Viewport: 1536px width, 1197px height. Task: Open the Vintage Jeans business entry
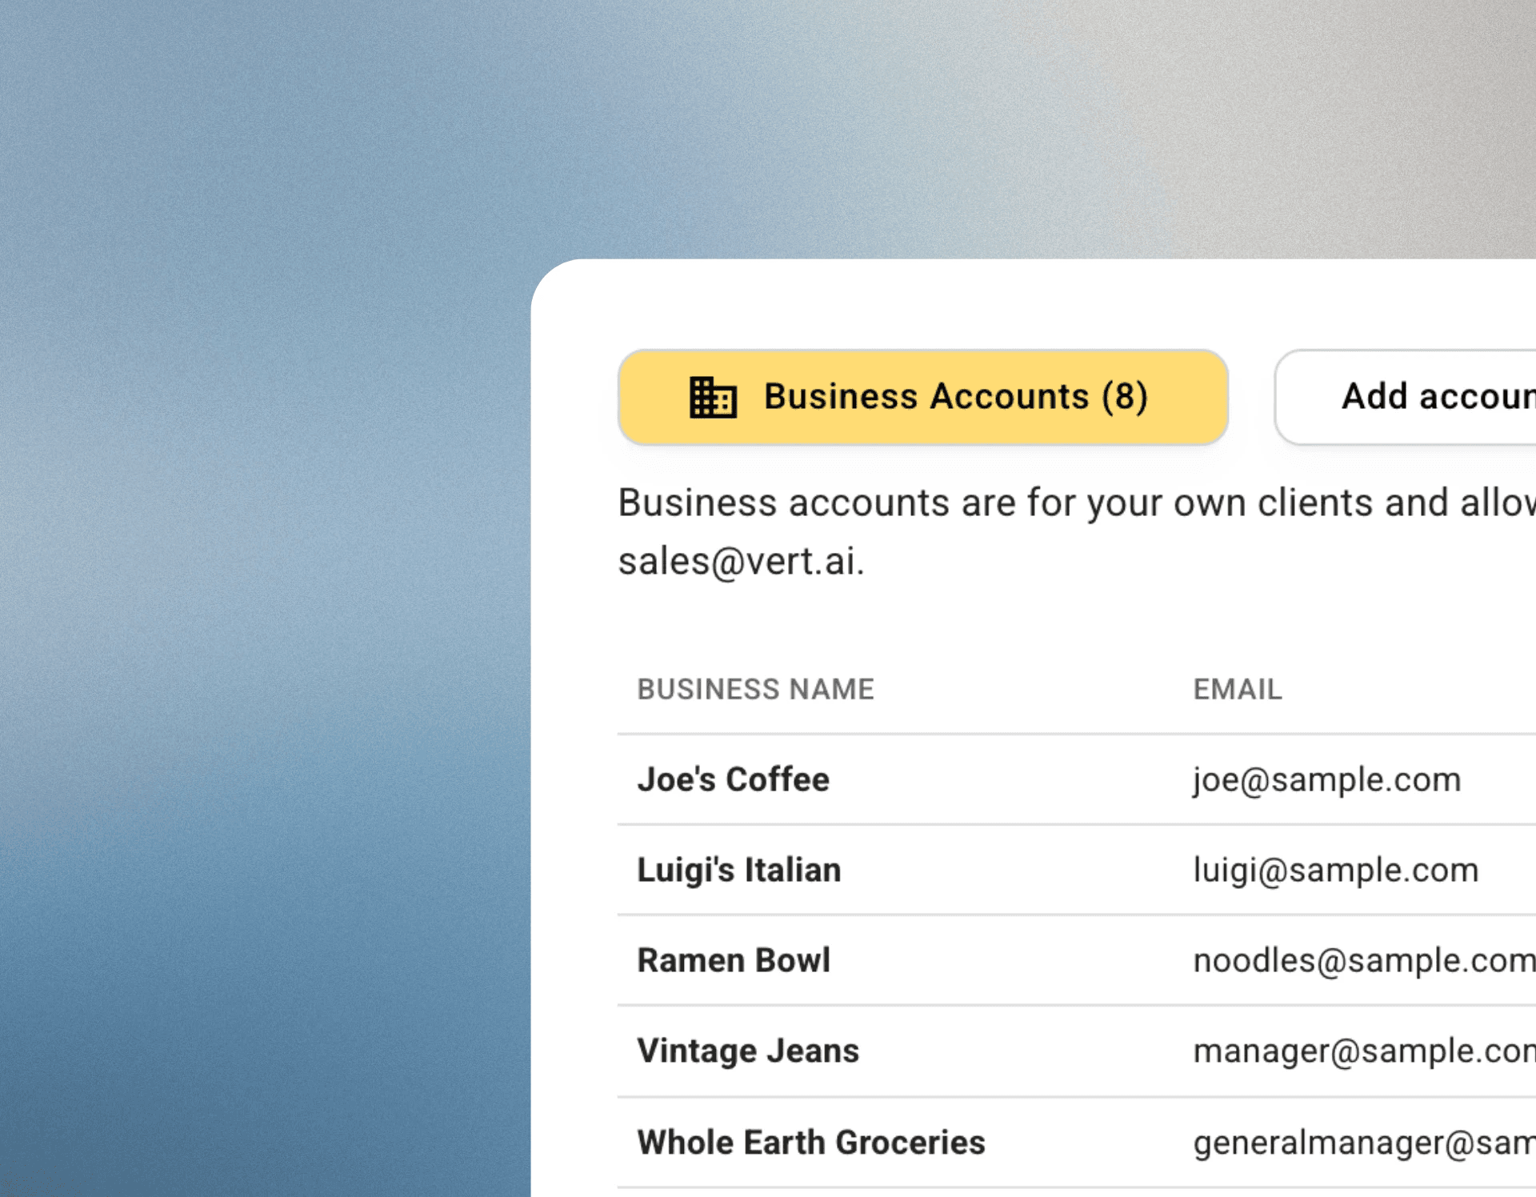click(748, 1051)
